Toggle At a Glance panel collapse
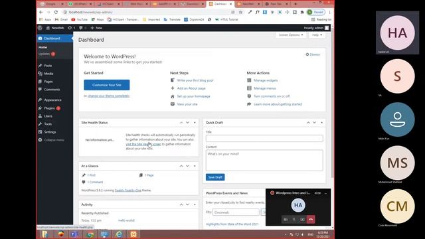 tap(195, 166)
